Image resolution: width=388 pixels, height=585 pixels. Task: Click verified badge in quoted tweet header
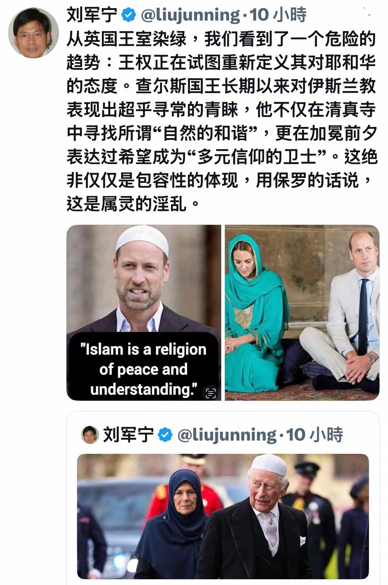click(x=165, y=435)
